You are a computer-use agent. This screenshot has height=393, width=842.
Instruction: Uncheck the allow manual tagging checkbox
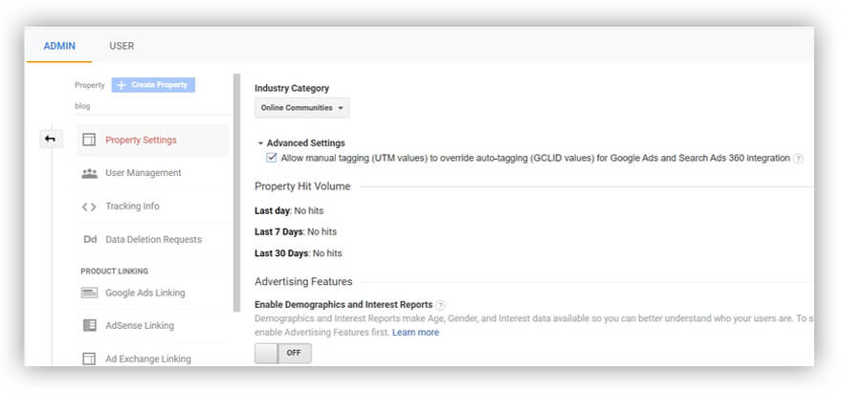tap(272, 158)
